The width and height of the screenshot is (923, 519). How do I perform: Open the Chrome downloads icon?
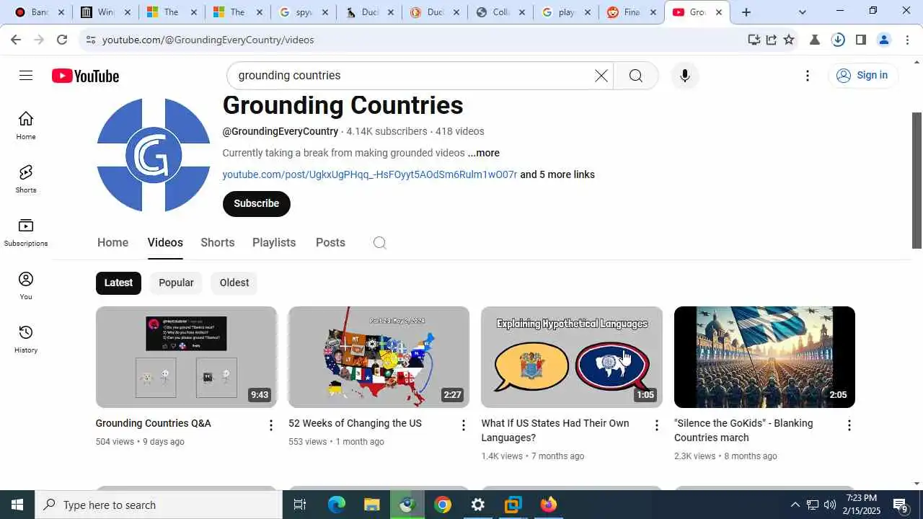[x=838, y=40]
